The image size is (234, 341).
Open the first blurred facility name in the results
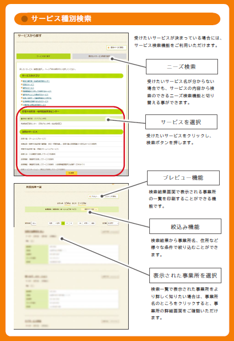[34, 232]
